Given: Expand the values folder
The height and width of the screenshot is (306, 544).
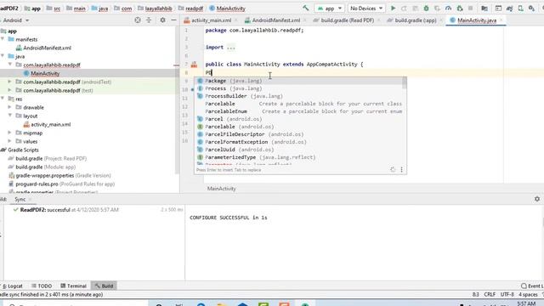Looking at the screenshot, I should coord(9,141).
